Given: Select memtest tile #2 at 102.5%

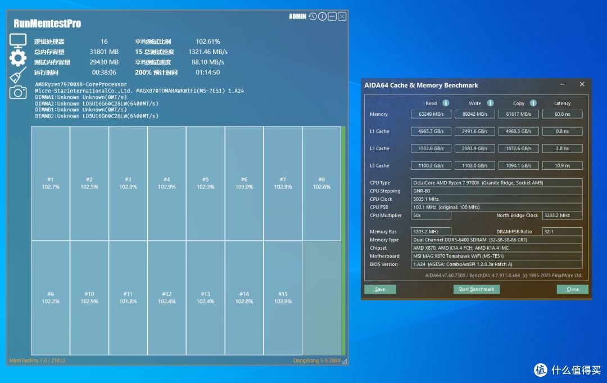Looking at the screenshot, I should [x=89, y=183].
